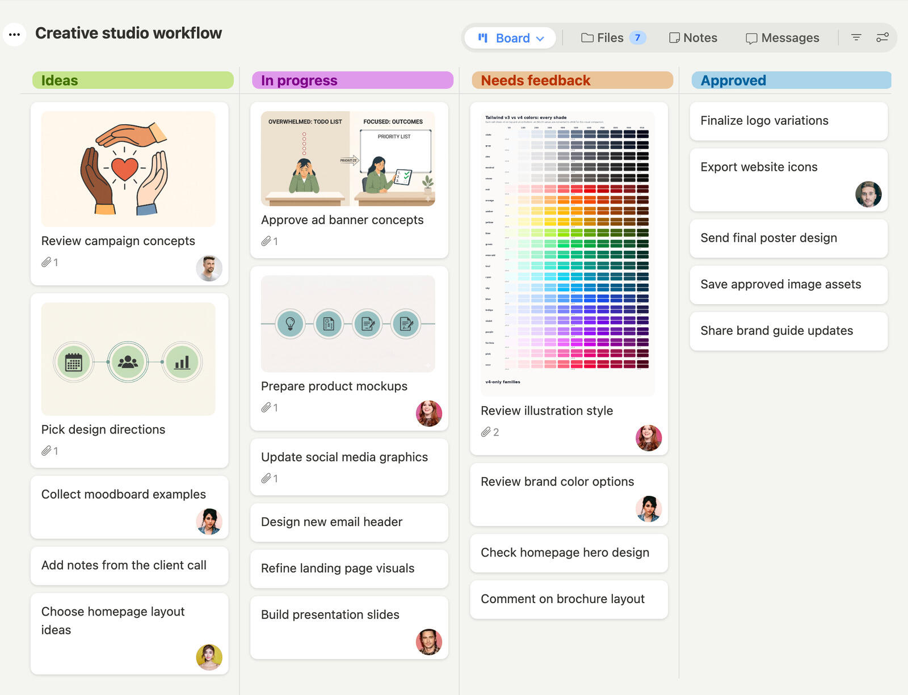Click attachment icon on Pick design directions
Viewport: 908px width, 695px height.
tap(47, 451)
